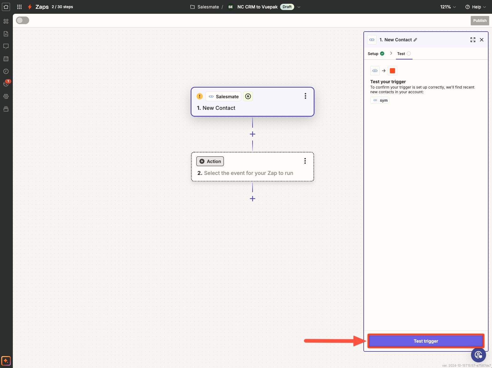Toggle the Zap on/off switch
Image resolution: width=492 pixels, height=368 pixels.
point(23,20)
